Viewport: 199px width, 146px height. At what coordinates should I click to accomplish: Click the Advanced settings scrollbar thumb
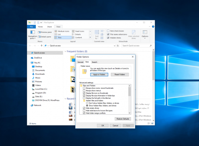(129, 92)
